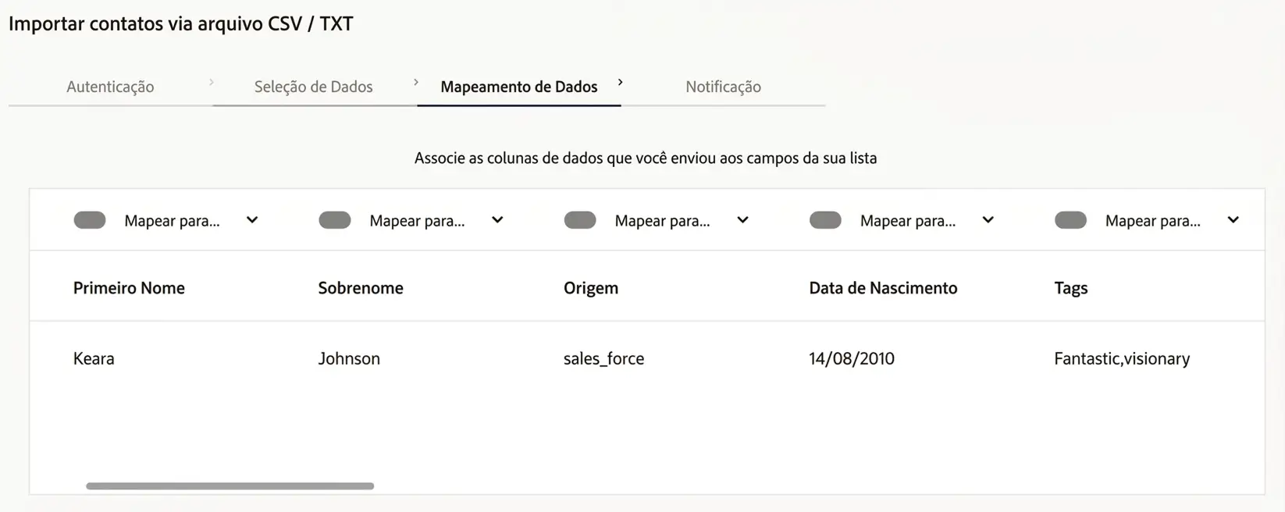The height and width of the screenshot is (512, 1285).
Task: Click the horizontal scrollbar below the table
Action: (230, 485)
